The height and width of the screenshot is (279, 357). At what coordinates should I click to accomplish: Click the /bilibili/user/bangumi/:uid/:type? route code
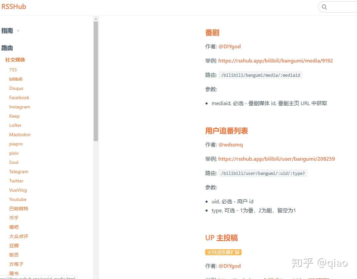pos(263,173)
